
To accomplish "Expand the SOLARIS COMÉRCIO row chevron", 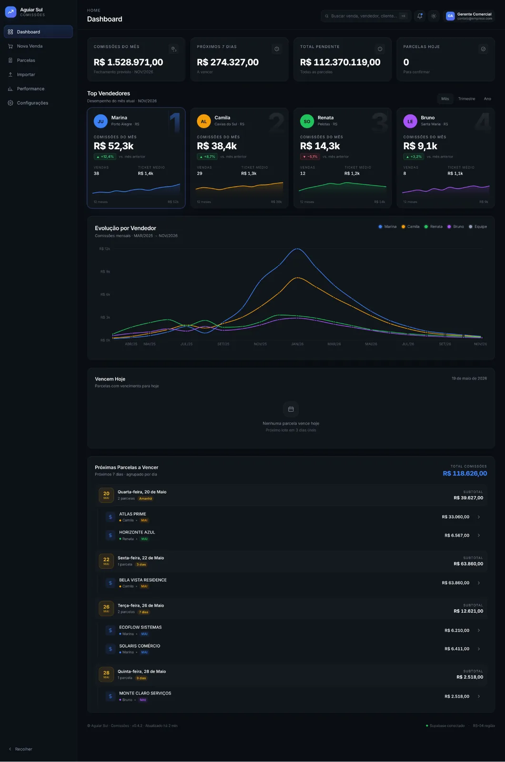I will tap(479, 649).
